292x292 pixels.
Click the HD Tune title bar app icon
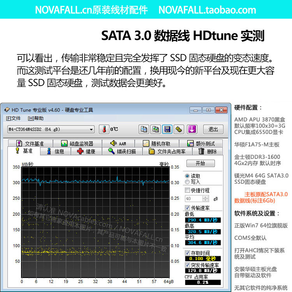(7, 110)
